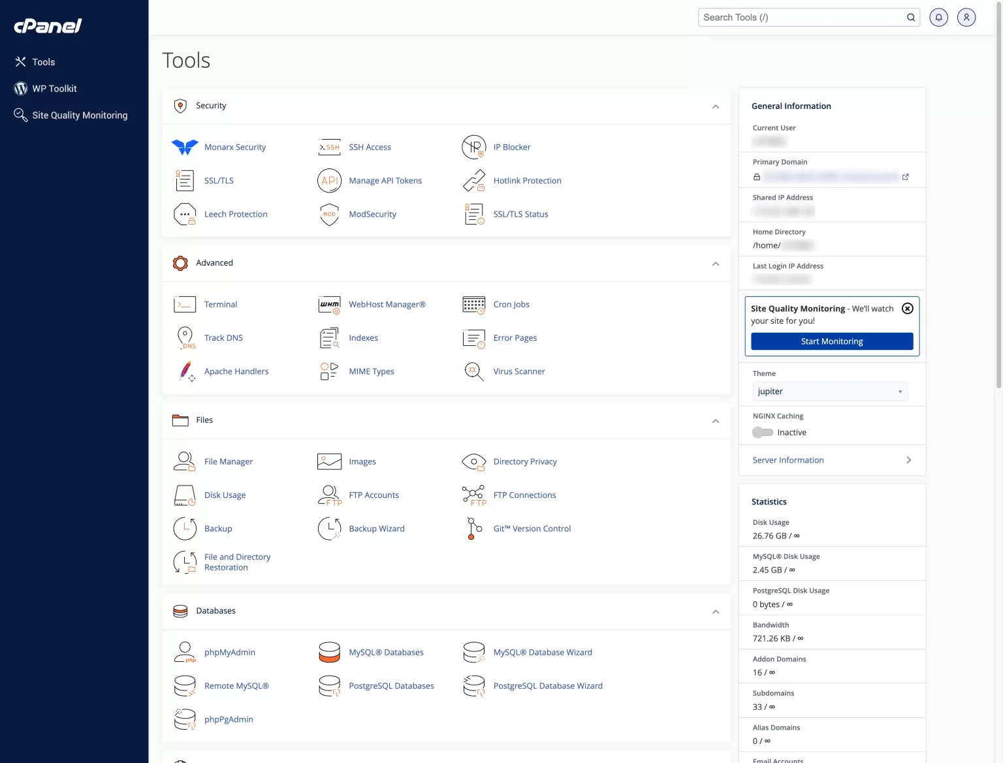The height and width of the screenshot is (763, 1003).
Task: Click the Terminal icon
Action: [185, 305]
